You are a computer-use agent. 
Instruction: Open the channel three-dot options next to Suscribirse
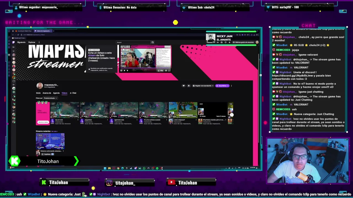pyautogui.click(x=231, y=86)
